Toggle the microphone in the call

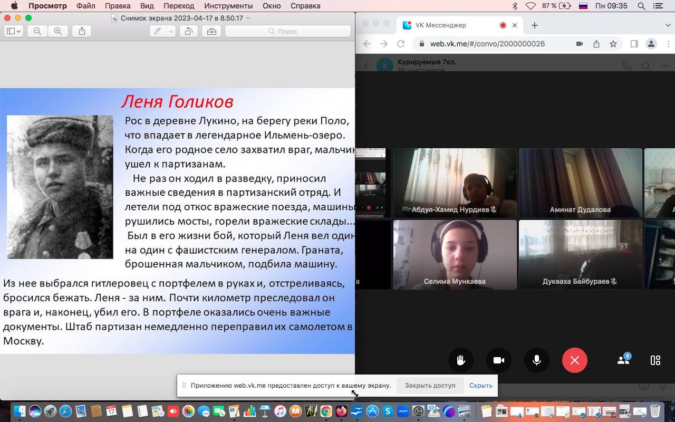[x=536, y=360]
